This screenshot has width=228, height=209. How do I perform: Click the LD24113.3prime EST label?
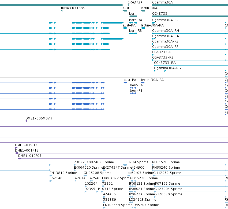143,200
